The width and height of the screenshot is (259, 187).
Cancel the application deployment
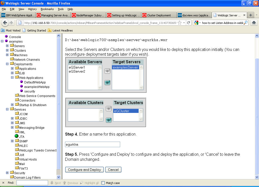[113, 170]
